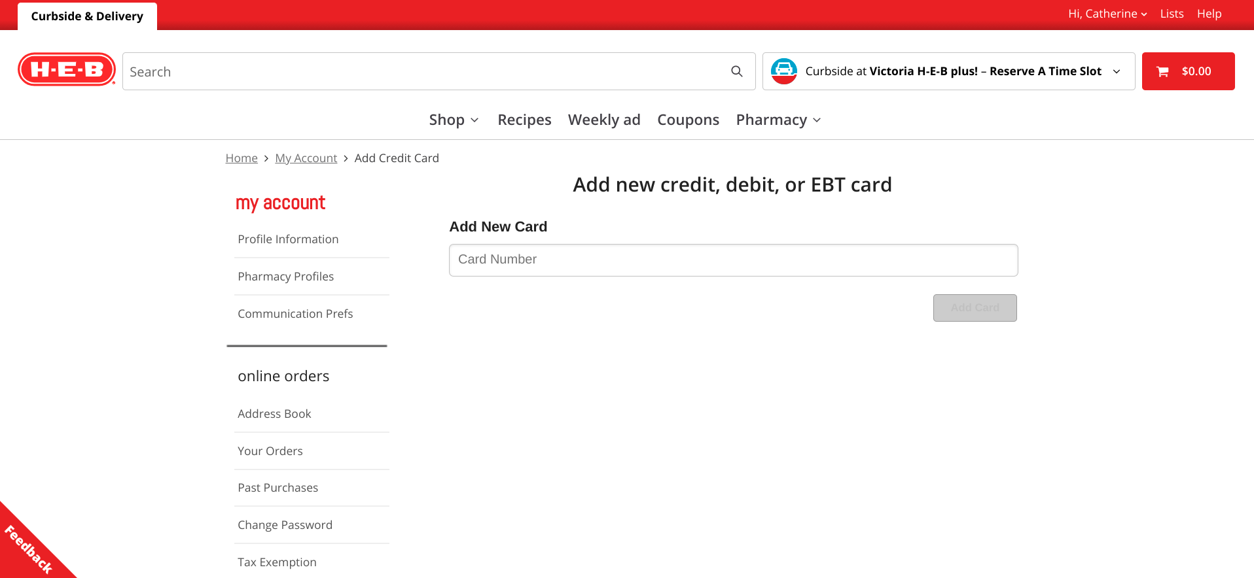Viewport: 1254px width, 578px height.
Task: Open the Lists link
Action: (1172, 14)
